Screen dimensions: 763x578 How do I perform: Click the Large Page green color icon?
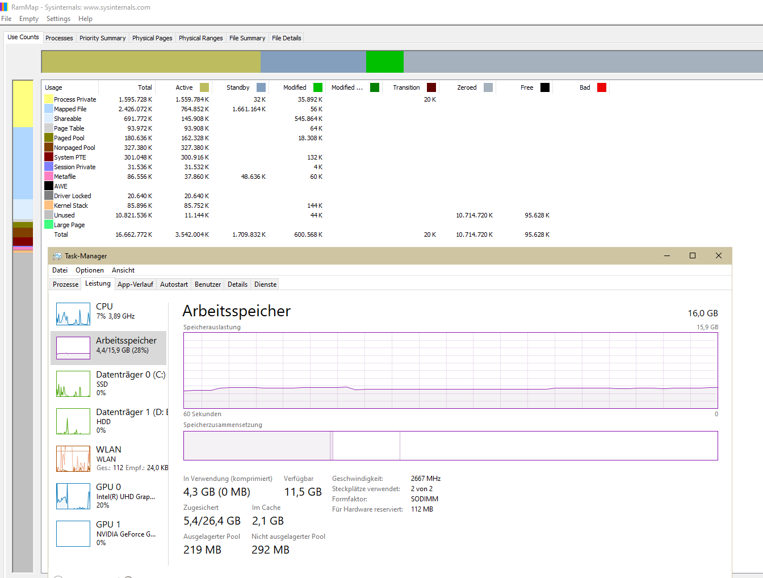(x=49, y=225)
